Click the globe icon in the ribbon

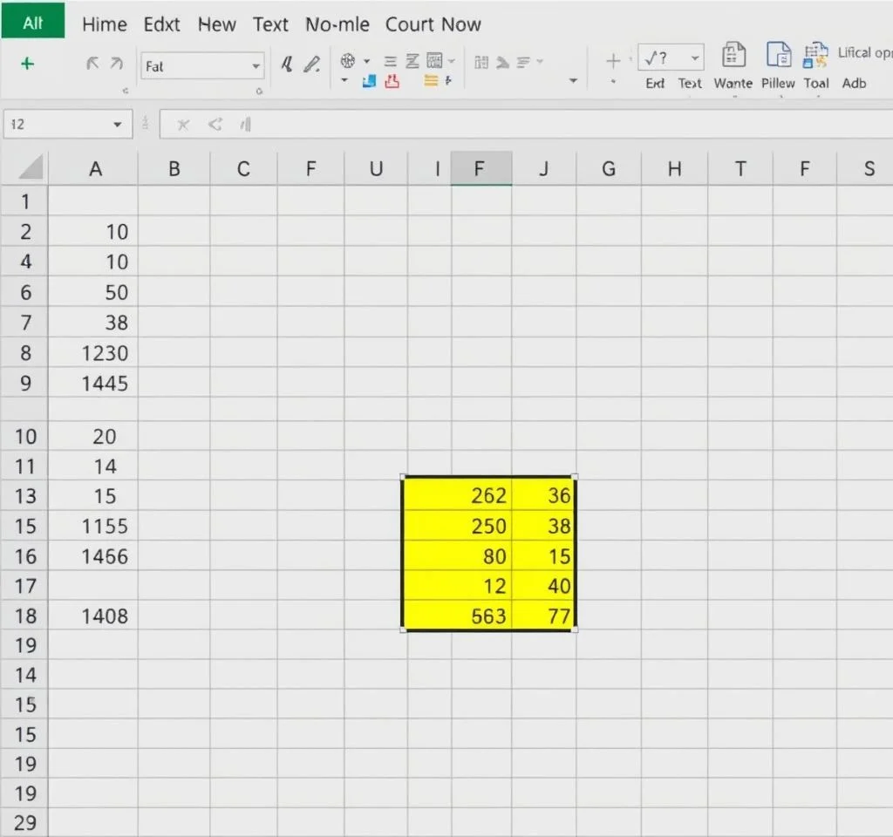(x=349, y=61)
